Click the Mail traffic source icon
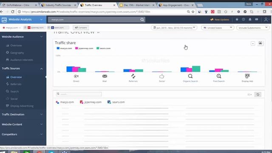The image size is (272, 153). [x=105, y=76]
